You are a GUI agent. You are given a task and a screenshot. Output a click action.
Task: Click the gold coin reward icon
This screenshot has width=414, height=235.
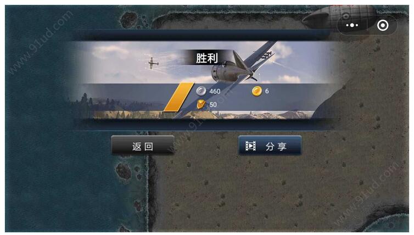[256, 91]
